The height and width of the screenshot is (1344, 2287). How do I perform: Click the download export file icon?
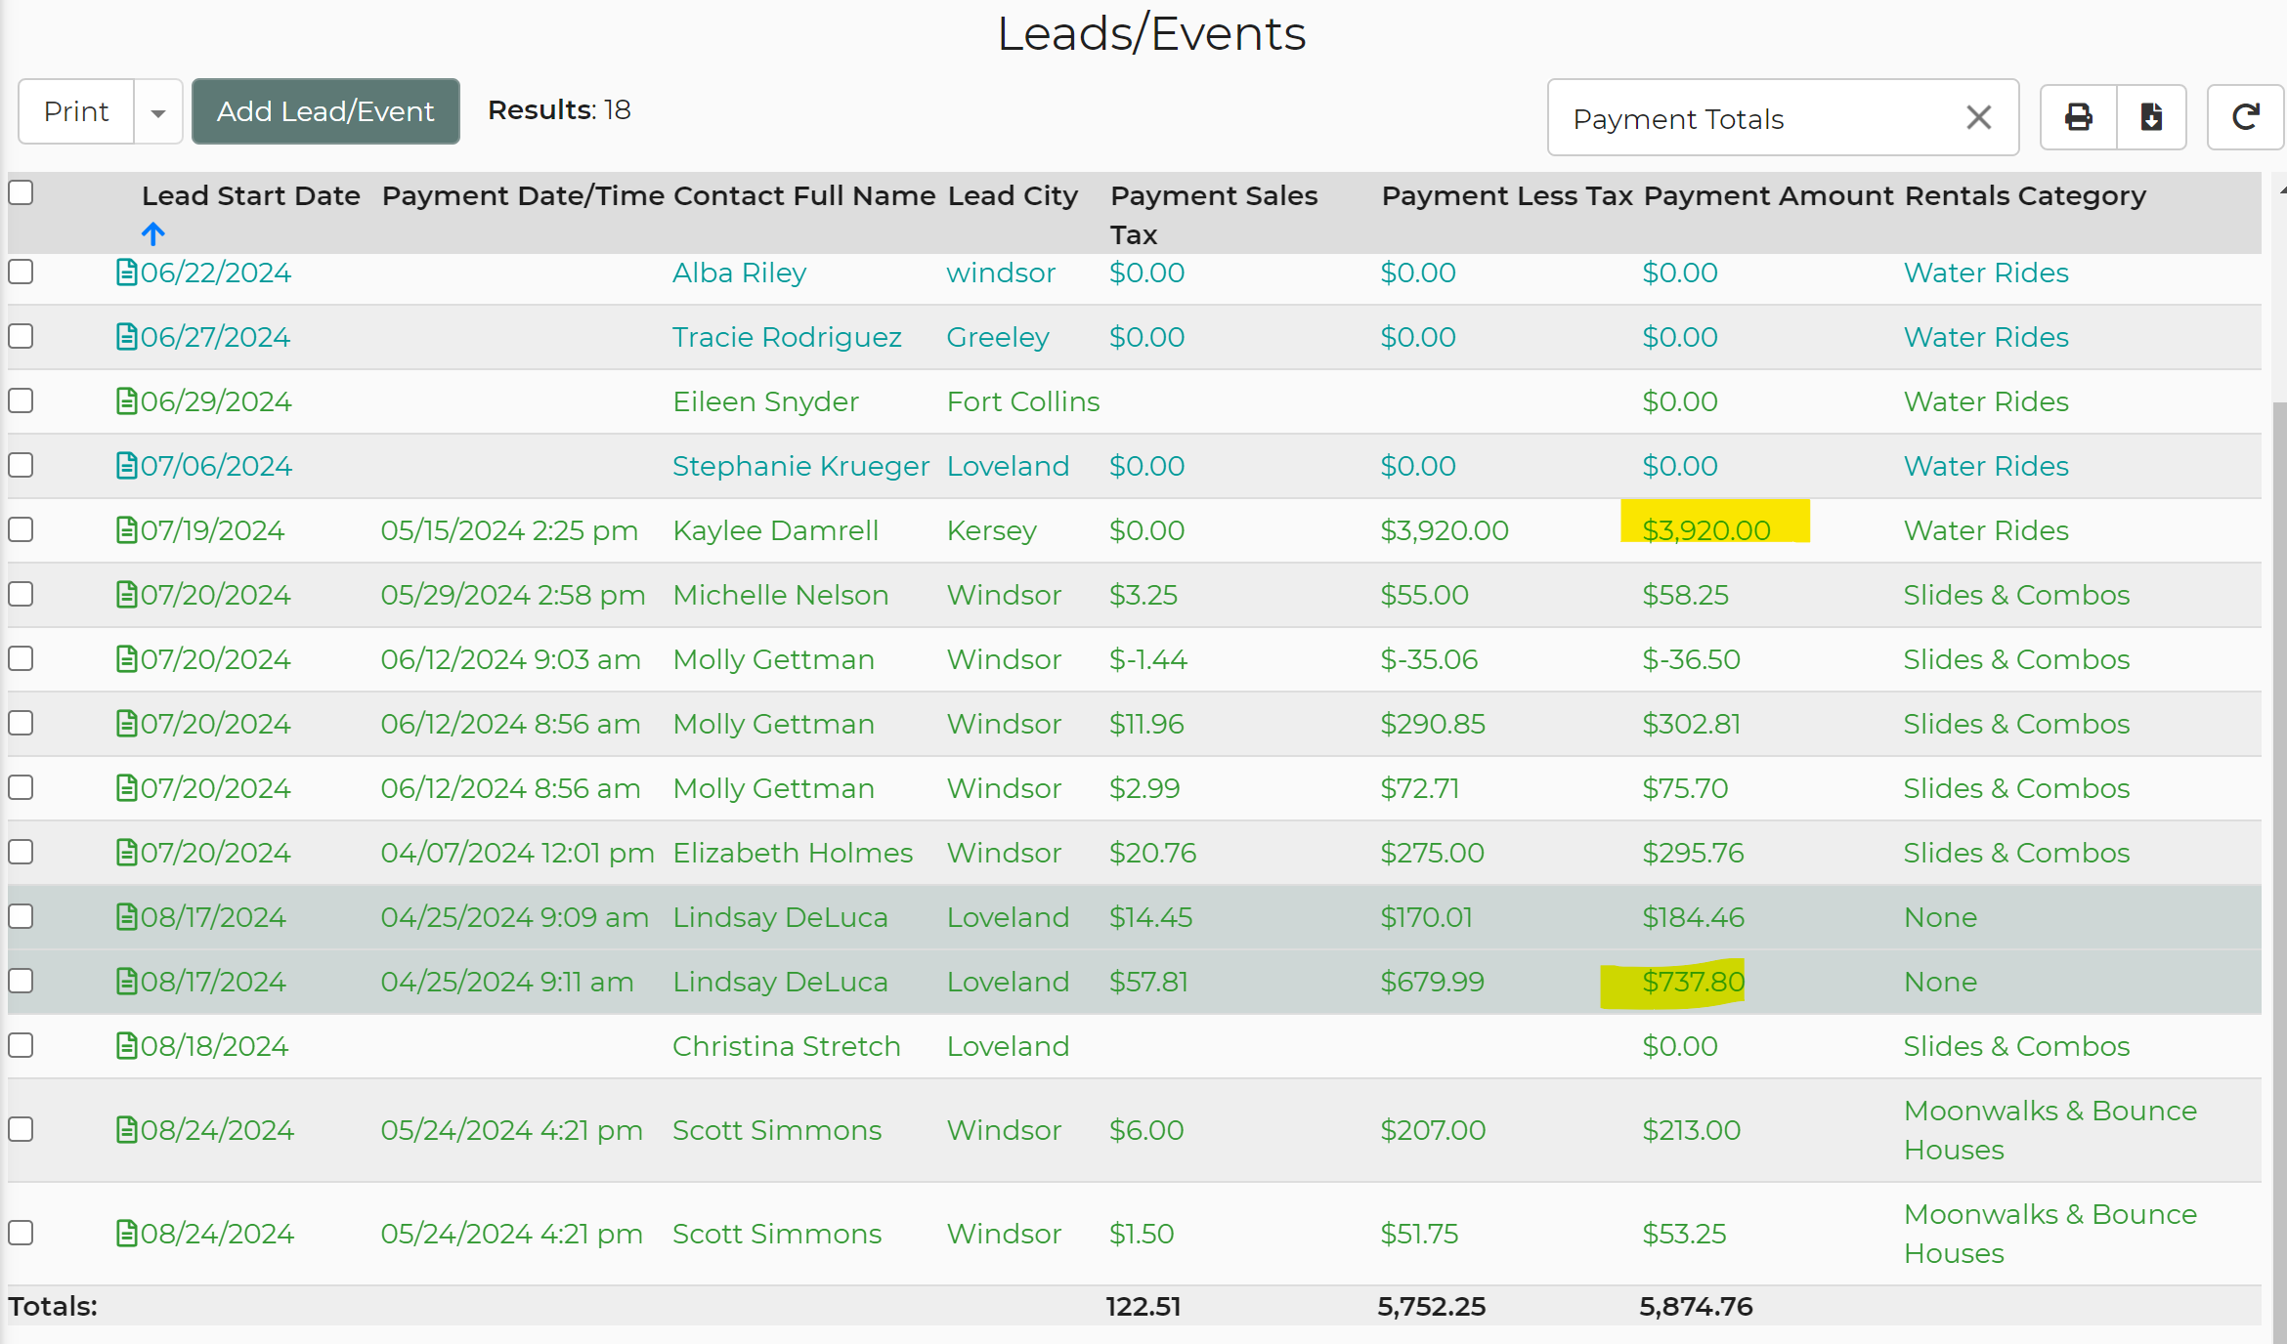[x=2151, y=117]
